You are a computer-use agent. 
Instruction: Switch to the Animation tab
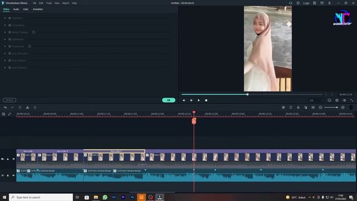click(x=38, y=9)
